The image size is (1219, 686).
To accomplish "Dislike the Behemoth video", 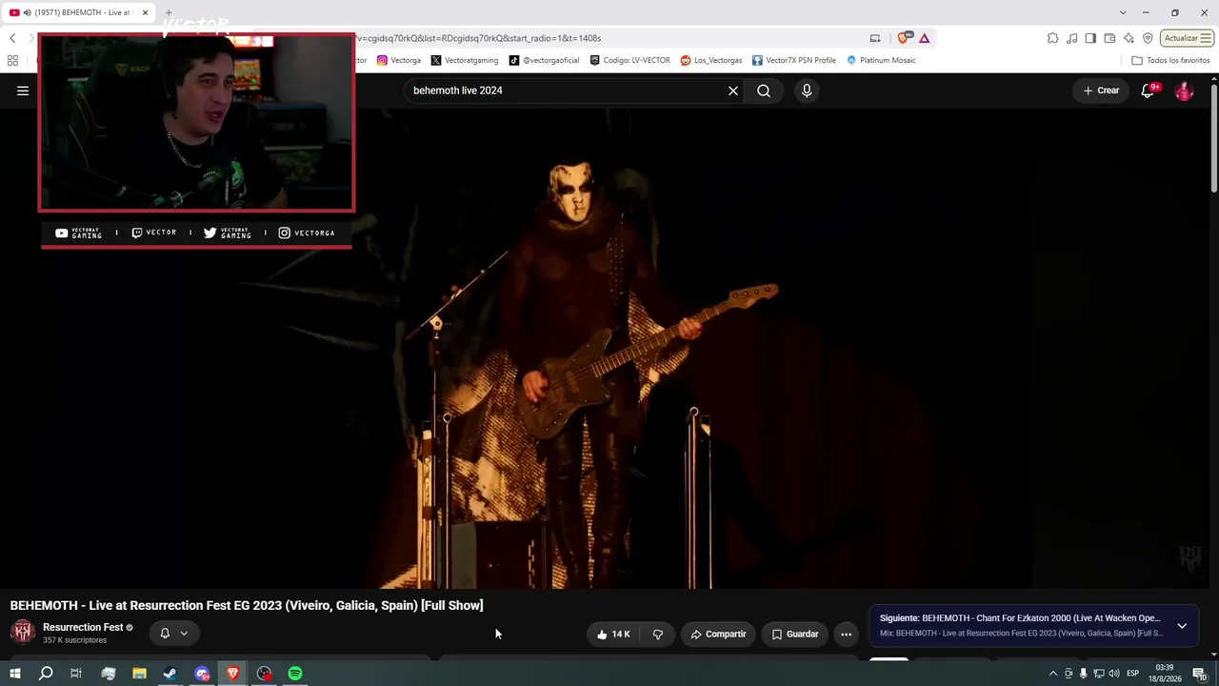I will click(657, 634).
